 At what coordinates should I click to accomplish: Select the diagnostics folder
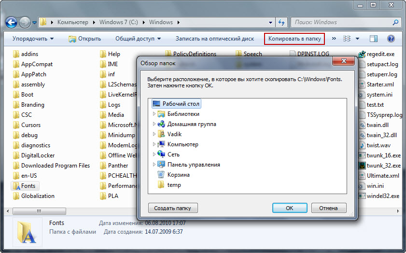click(x=31, y=145)
